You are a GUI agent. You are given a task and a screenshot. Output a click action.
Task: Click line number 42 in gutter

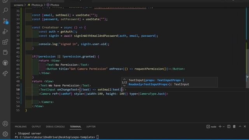tap(18, 56)
